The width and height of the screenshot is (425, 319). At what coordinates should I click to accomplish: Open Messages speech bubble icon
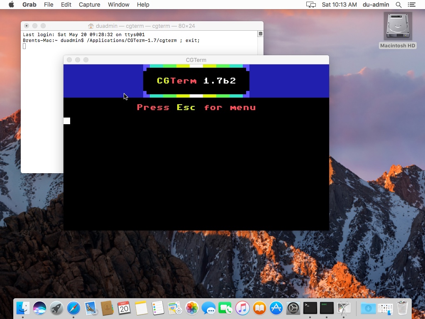pyautogui.click(x=208, y=308)
